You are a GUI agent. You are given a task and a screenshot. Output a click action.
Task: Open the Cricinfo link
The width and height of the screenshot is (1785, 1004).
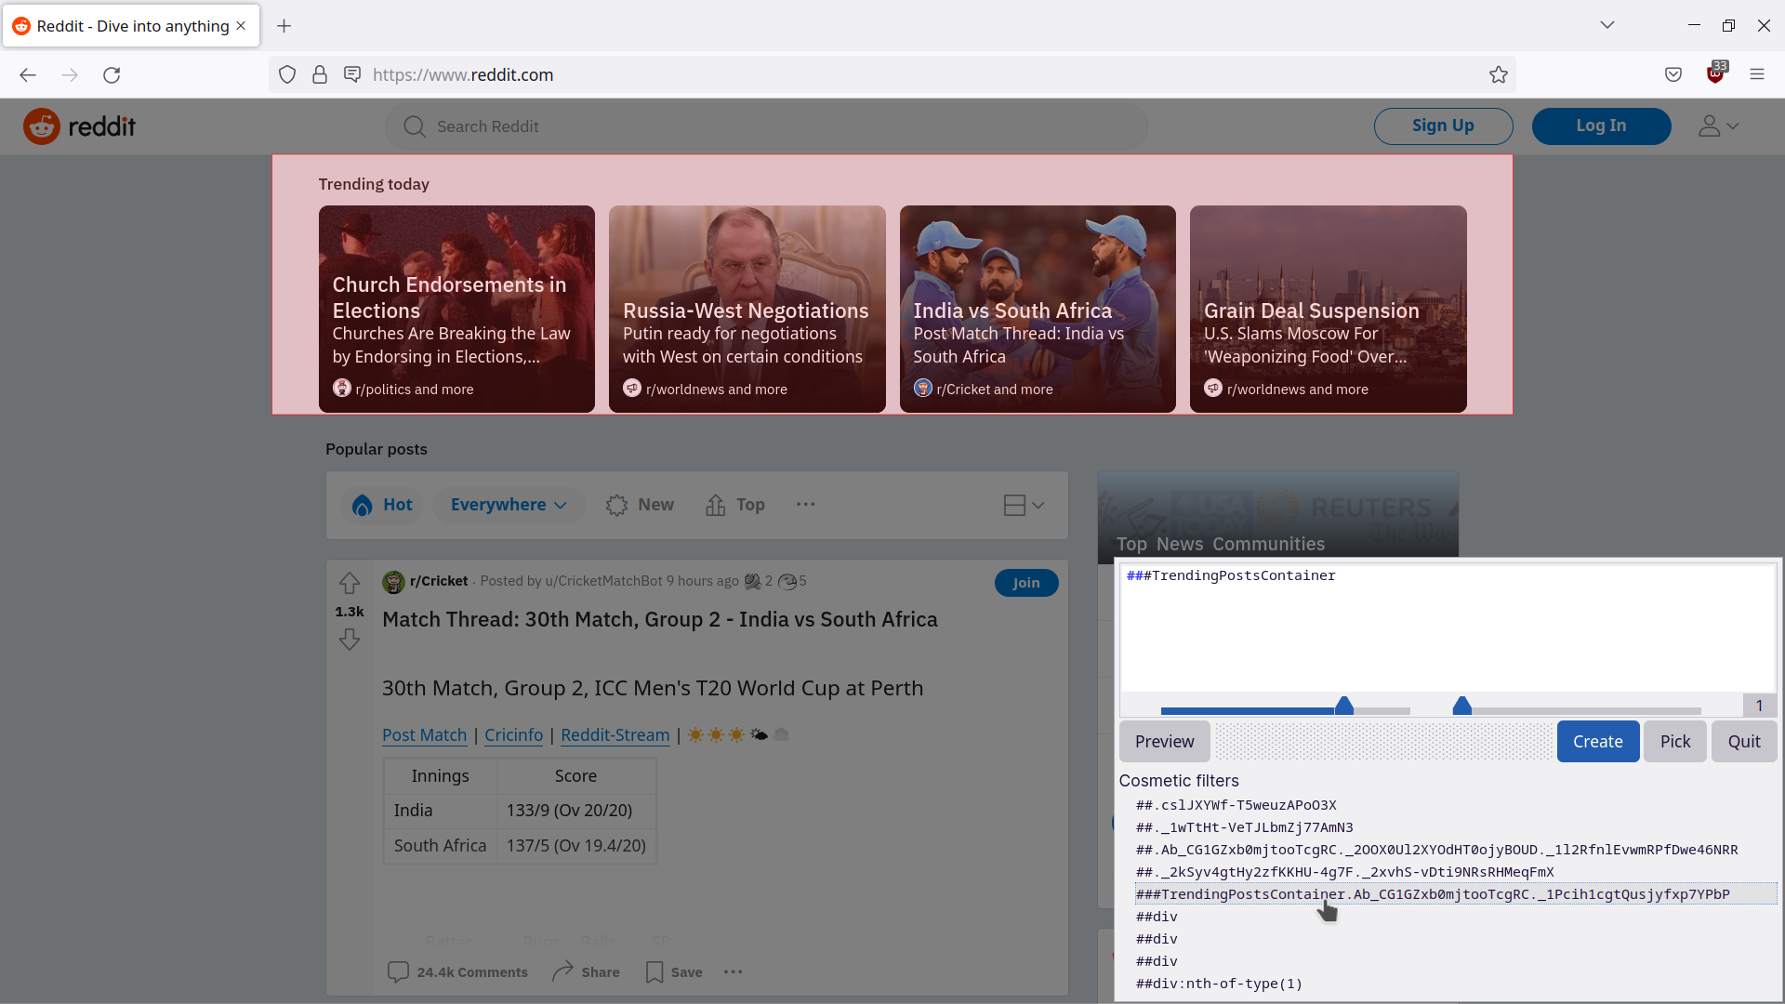513,735
